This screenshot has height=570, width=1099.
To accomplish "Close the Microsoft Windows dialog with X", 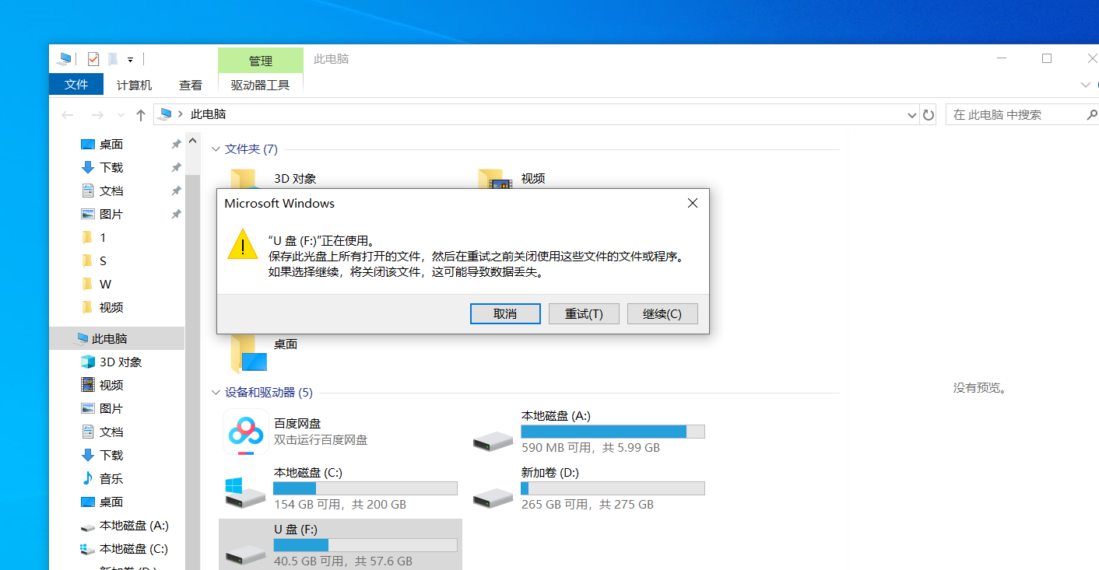I will coord(693,203).
